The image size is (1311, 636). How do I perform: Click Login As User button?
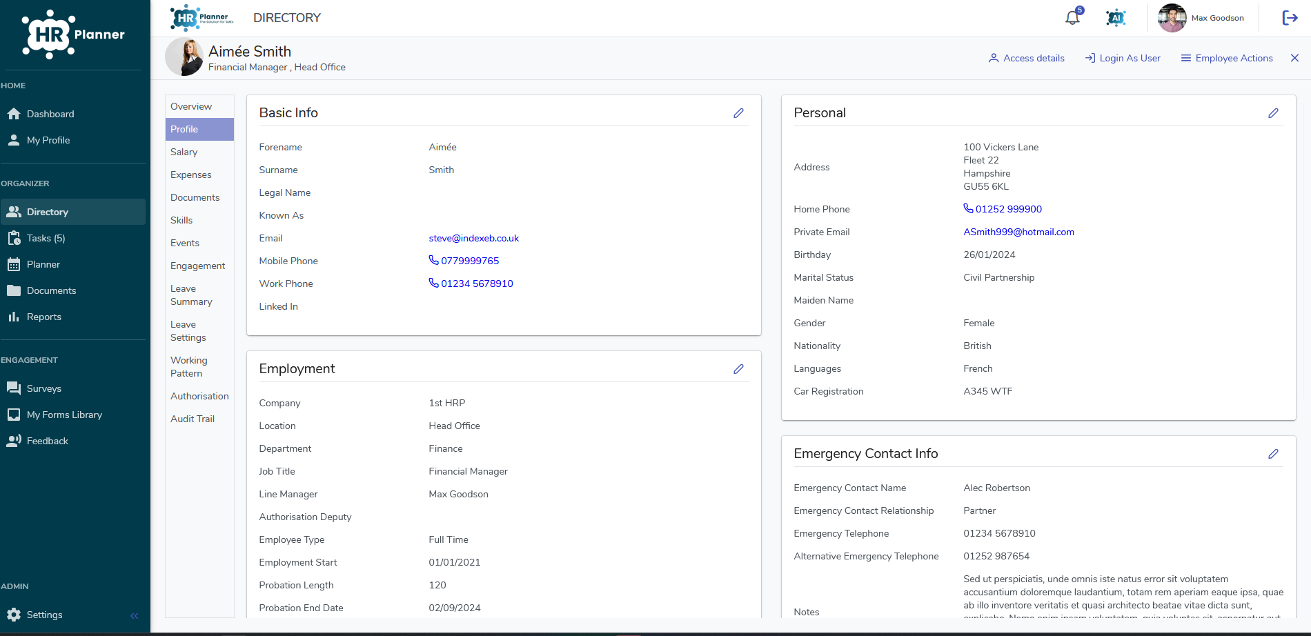[x=1123, y=58]
